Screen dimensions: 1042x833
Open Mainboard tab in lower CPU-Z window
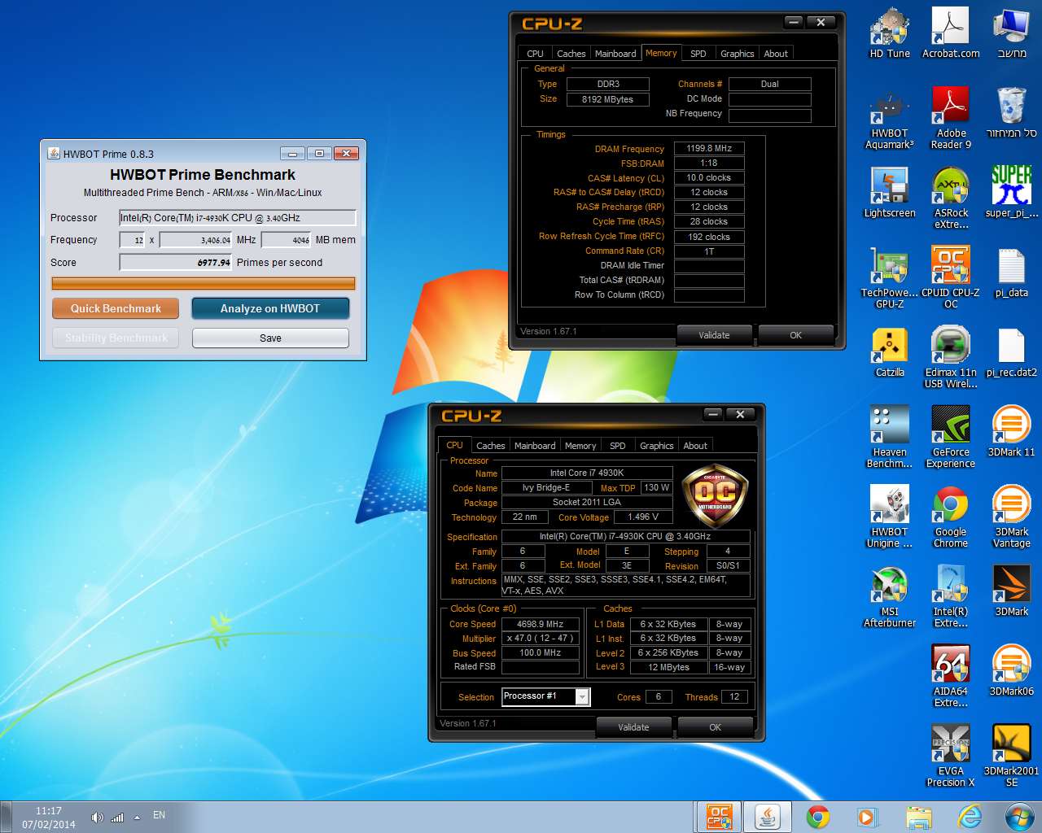(535, 446)
